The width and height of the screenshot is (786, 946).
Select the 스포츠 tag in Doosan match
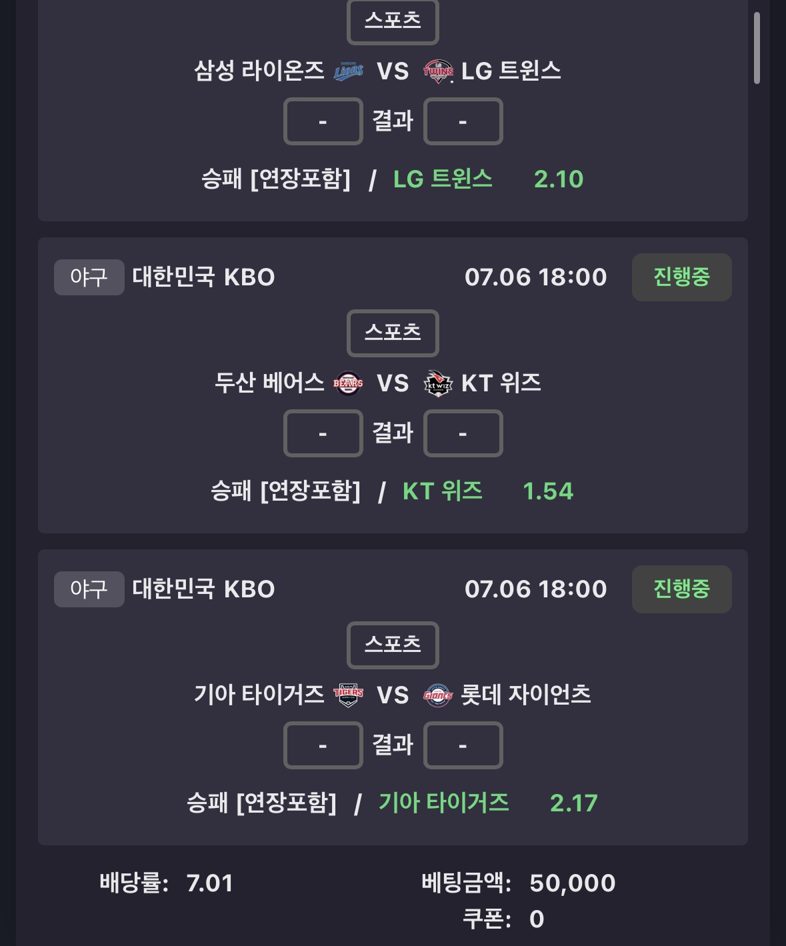[x=393, y=333]
